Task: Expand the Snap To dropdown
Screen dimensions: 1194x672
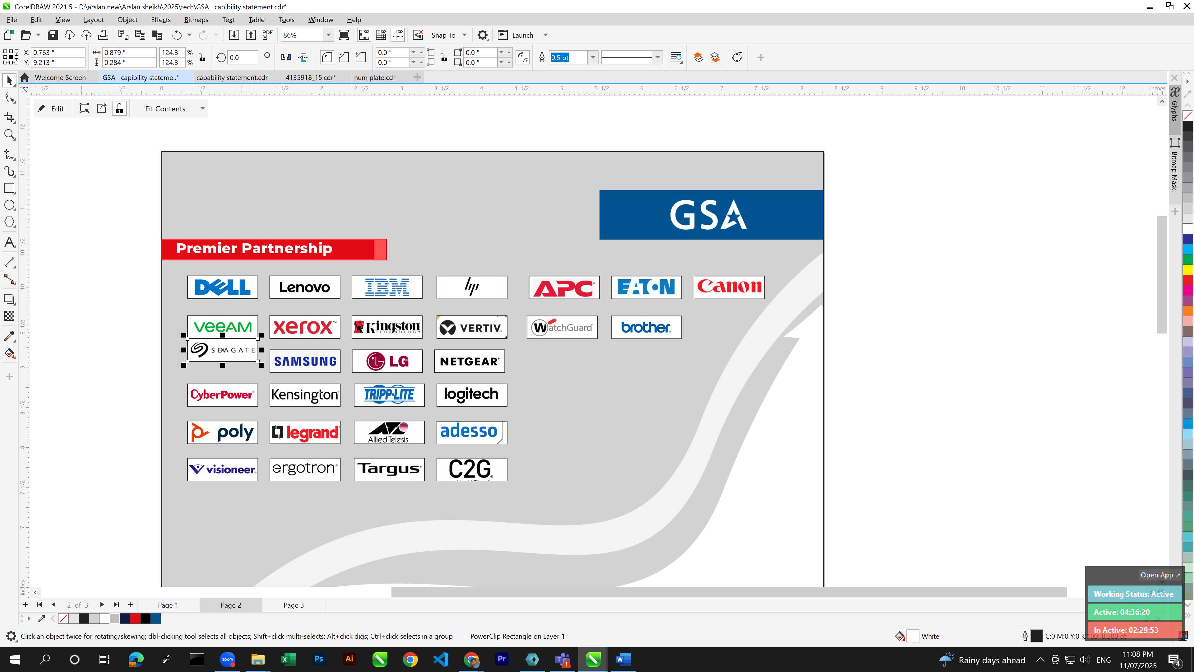Action: (x=465, y=35)
